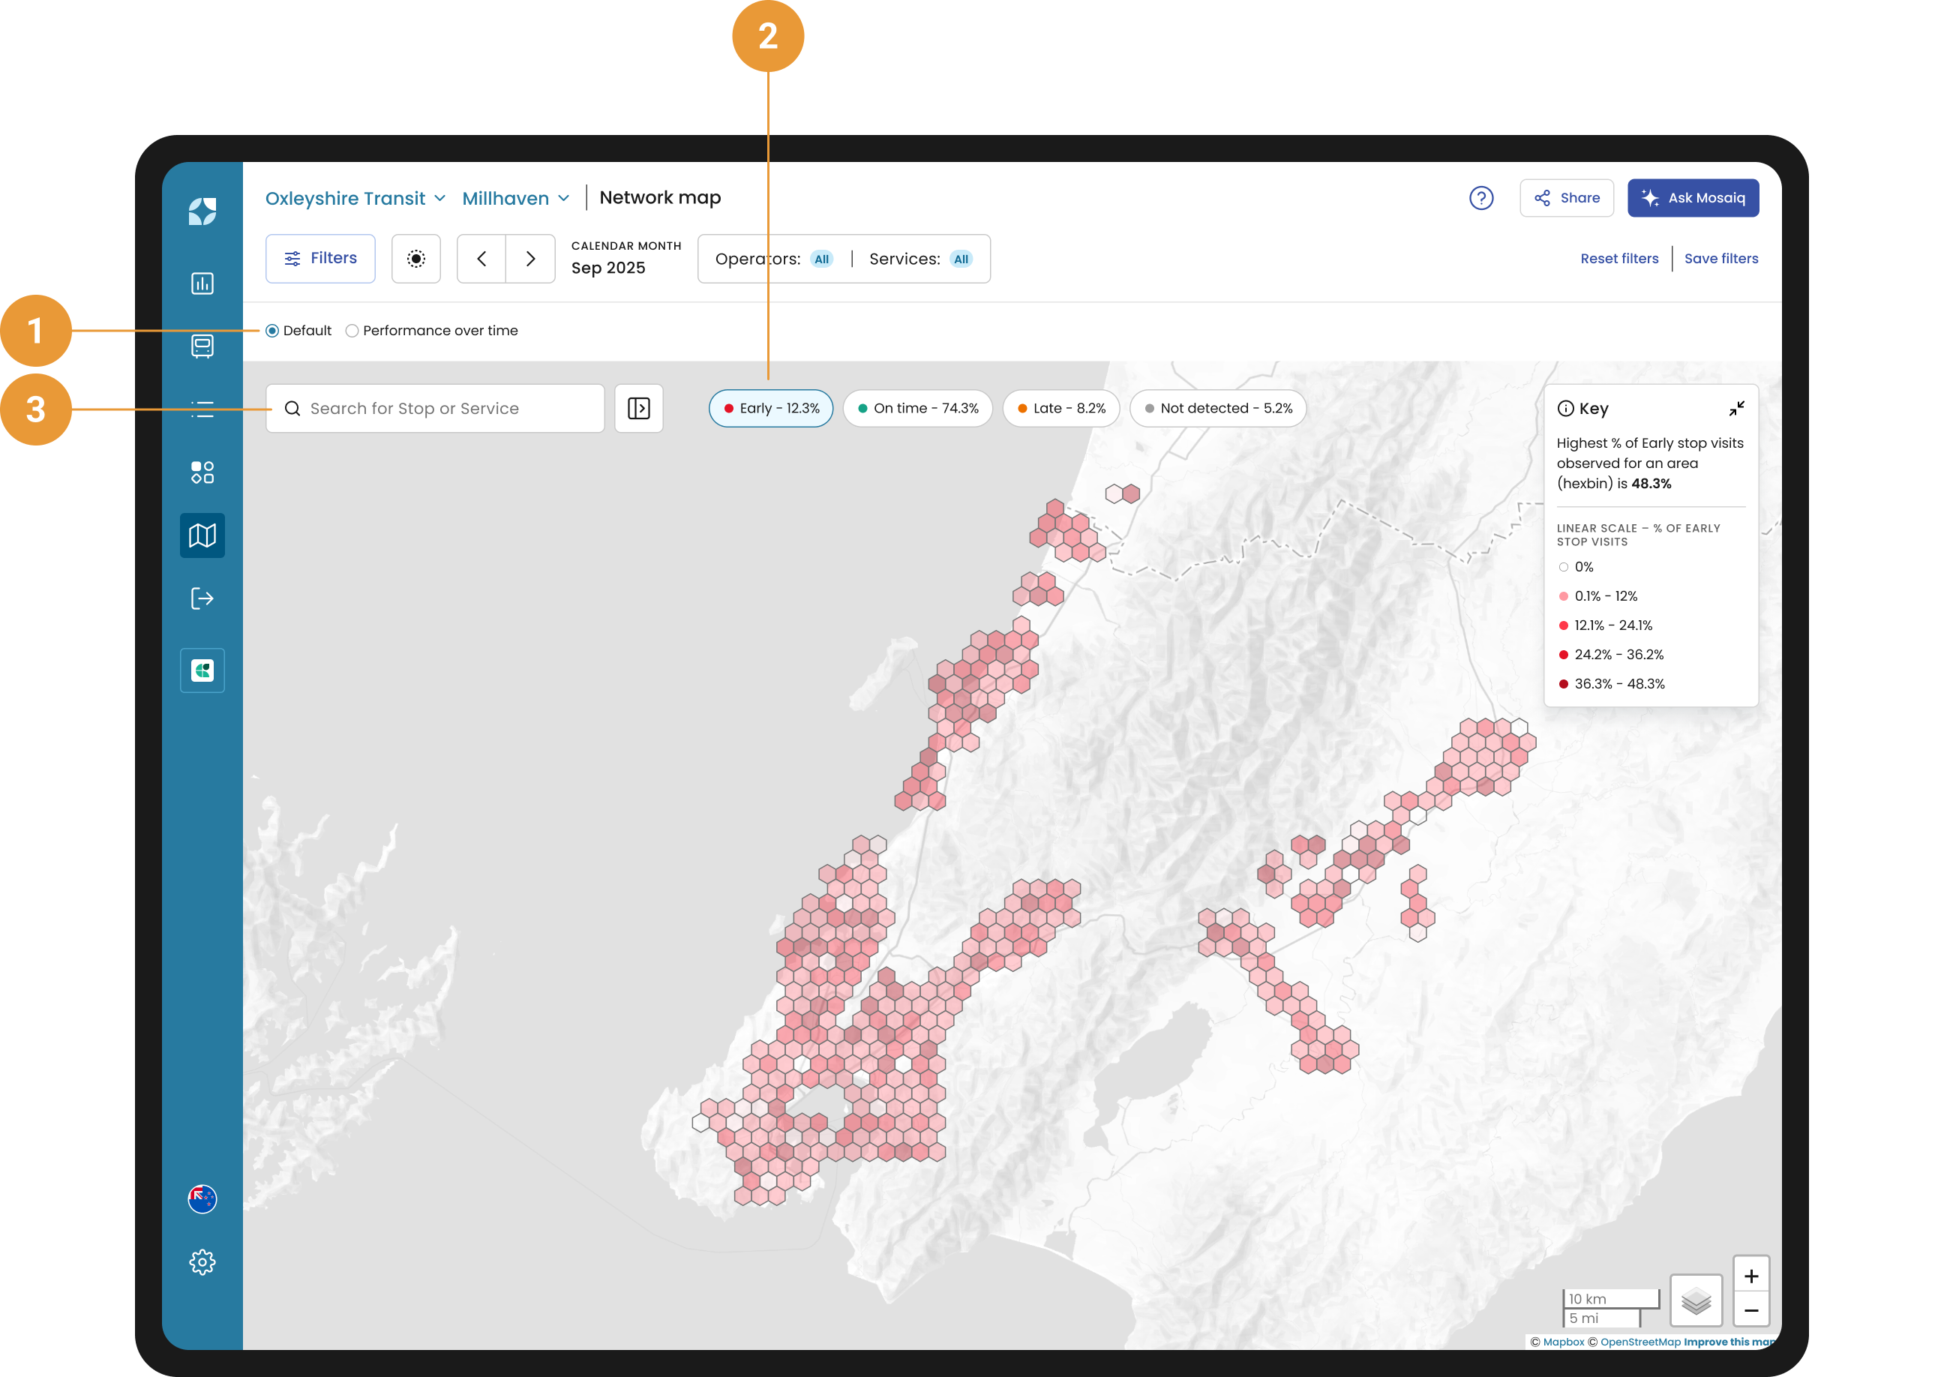Image resolution: width=1944 pixels, height=1377 pixels.
Task: Zoom out on the map with minus
Action: point(1750,1310)
